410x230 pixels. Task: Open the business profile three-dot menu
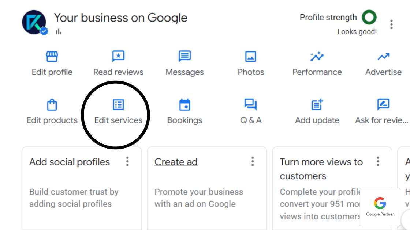(391, 24)
